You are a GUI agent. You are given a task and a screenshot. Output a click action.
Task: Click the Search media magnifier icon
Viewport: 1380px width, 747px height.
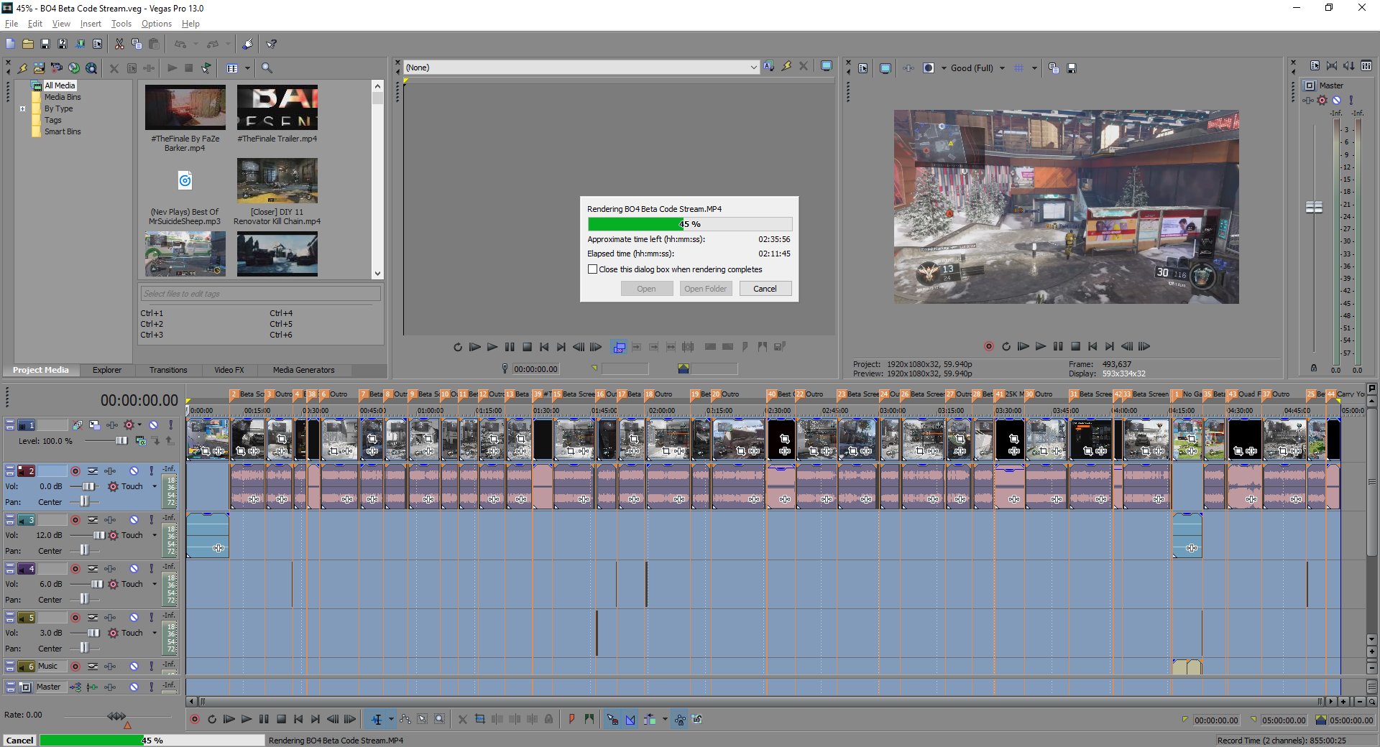267,68
